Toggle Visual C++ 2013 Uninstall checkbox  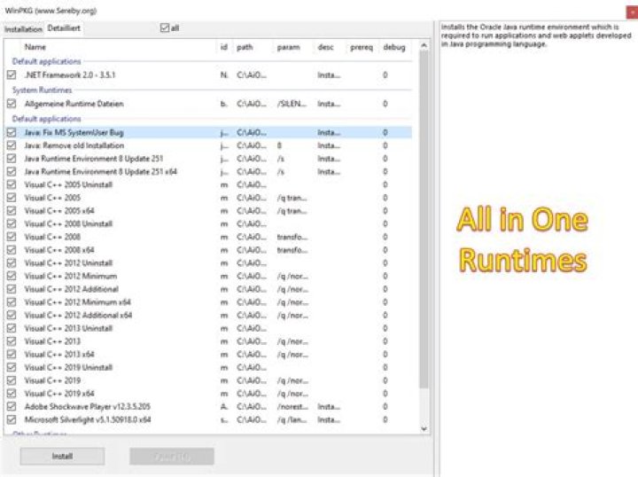12,328
